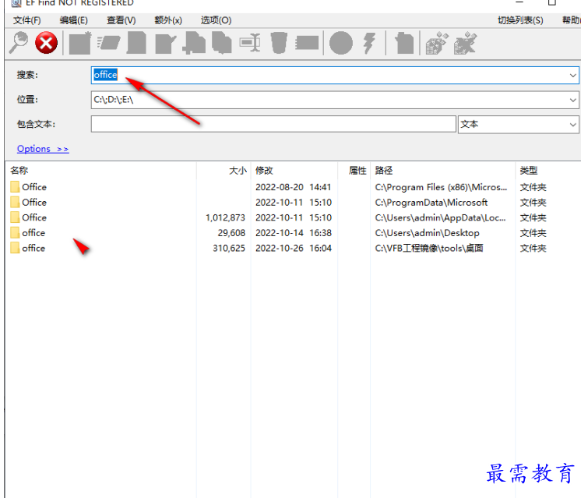Viewport: 581px width, 498px height.
Task: Click the date 2022-10-26 16:04
Action: point(294,248)
